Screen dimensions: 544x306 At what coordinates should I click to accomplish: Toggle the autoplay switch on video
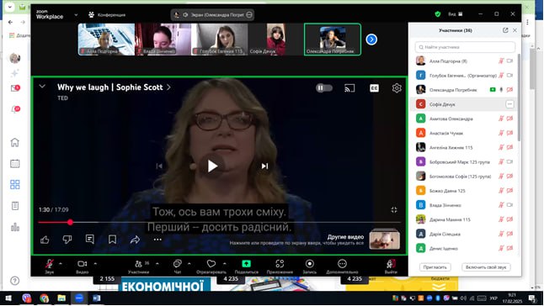324,88
